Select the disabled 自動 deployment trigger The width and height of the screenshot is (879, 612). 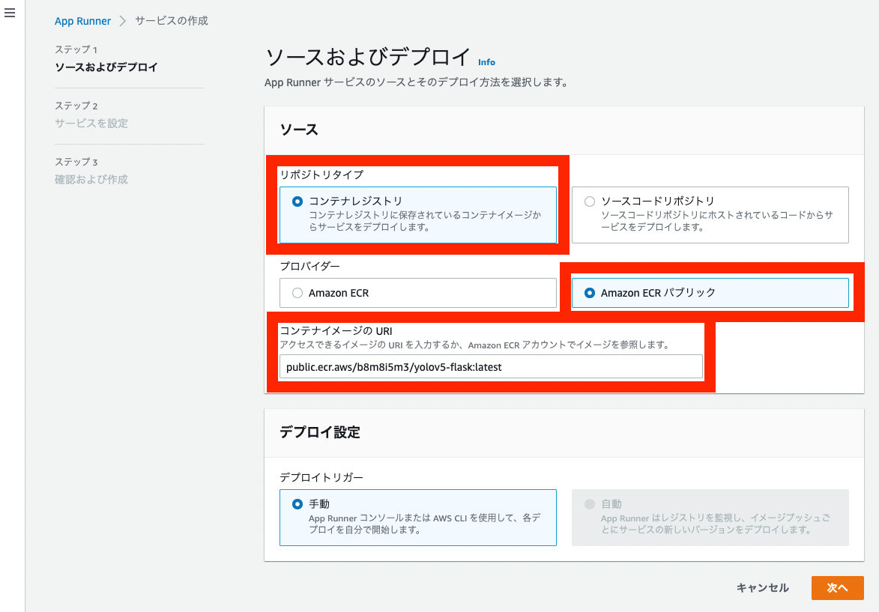tap(710, 518)
